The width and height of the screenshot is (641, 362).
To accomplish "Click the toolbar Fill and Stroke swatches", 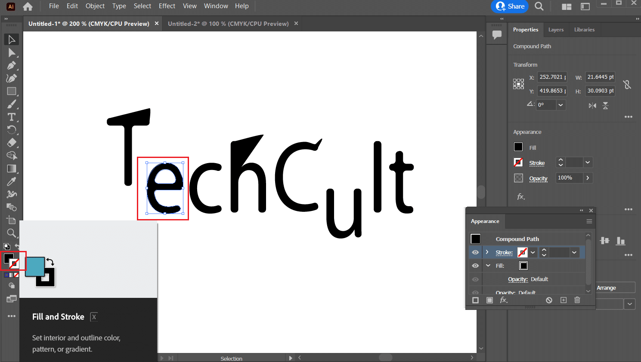I will point(12,261).
